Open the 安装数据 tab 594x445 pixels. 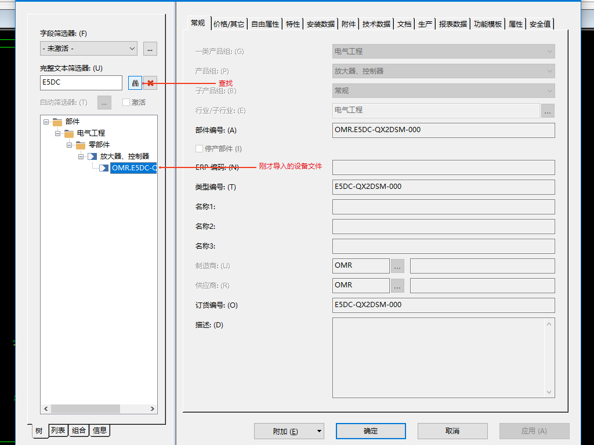tap(321, 24)
